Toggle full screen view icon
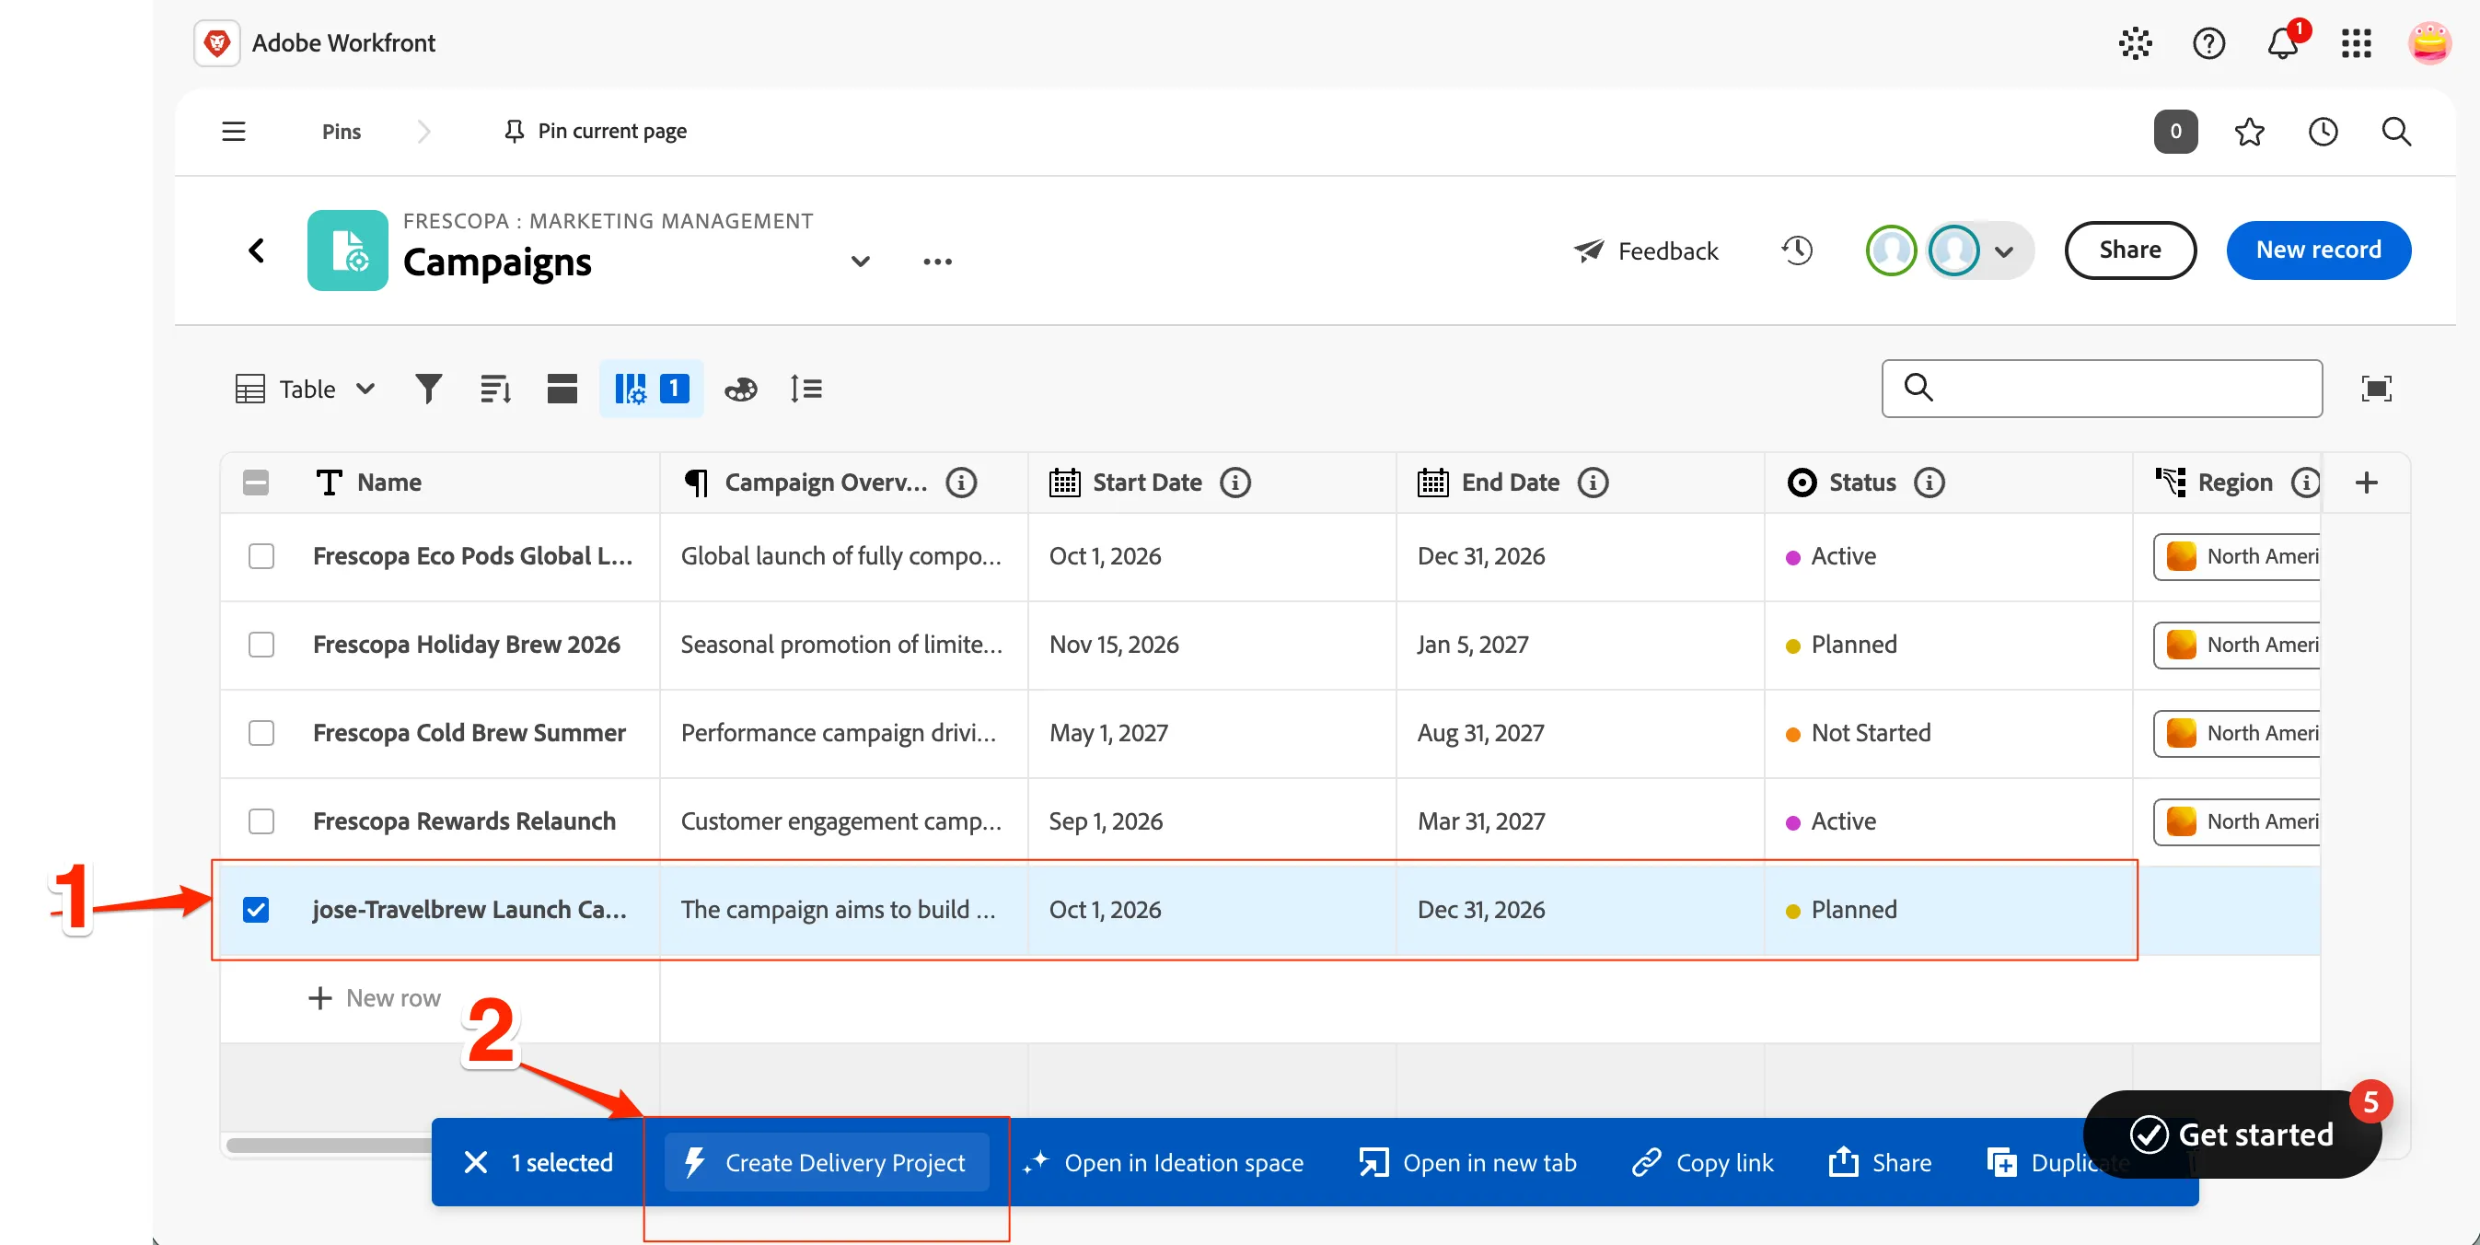Image resolution: width=2480 pixels, height=1245 pixels. pyautogui.click(x=2376, y=389)
